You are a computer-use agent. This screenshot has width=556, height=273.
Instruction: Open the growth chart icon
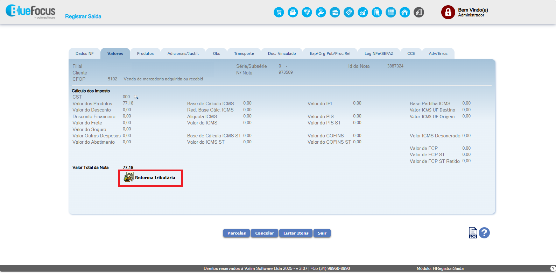[363, 13]
